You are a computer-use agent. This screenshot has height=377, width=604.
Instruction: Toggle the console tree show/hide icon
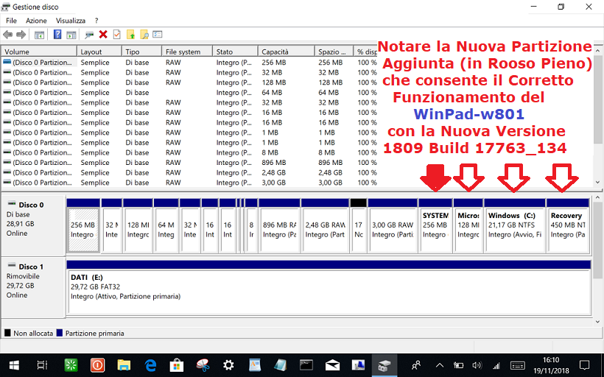[39, 35]
